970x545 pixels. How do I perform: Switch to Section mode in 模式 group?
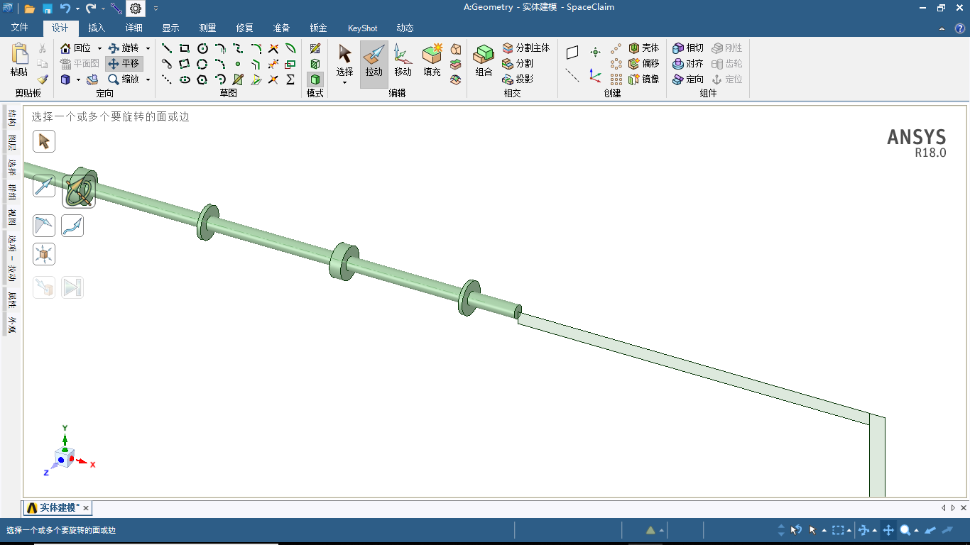pos(315,64)
